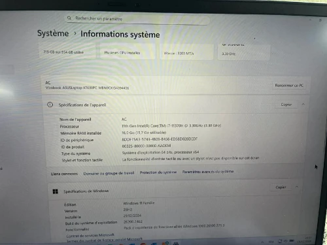Click the "Système d'exploitation 64 bits" value
The image size is (327, 245).
[x=160, y=152]
